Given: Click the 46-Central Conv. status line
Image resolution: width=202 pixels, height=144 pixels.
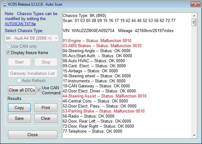Looking at the screenshot, I should point(95,101).
